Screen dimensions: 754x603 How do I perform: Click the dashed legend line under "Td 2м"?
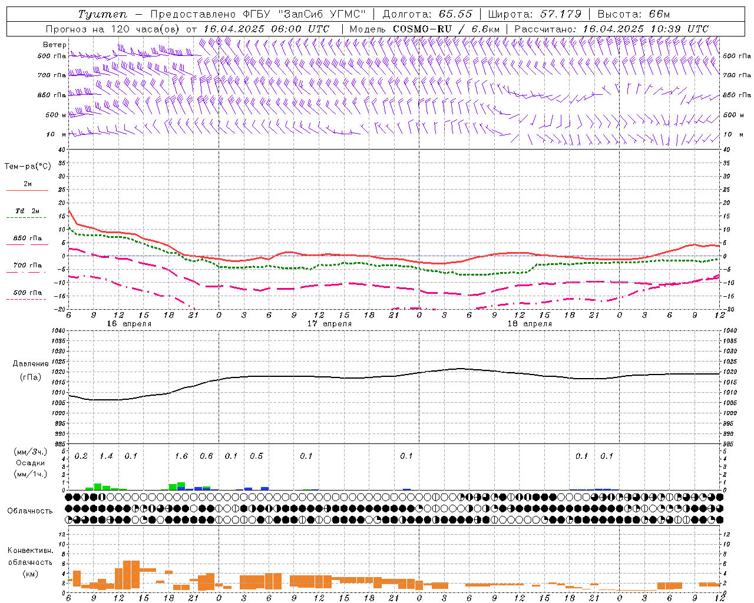(x=27, y=218)
